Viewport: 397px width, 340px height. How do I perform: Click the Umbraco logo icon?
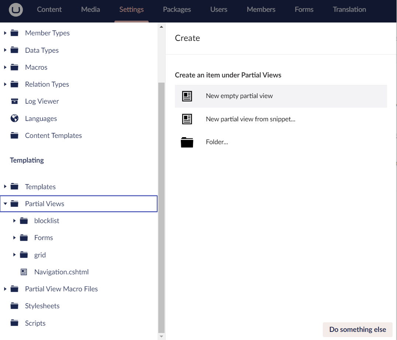click(15, 10)
